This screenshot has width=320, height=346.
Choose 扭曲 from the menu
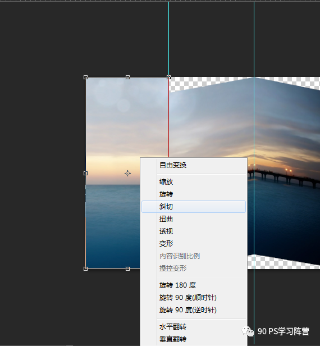pos(194,219)
